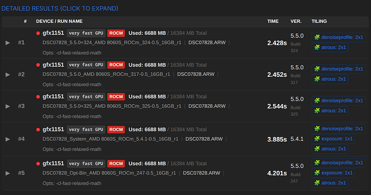The height and width of the screenshot is (195, 371).
Task: Click the very fast GPU badge in row #1
Action: tap(86, 33)
